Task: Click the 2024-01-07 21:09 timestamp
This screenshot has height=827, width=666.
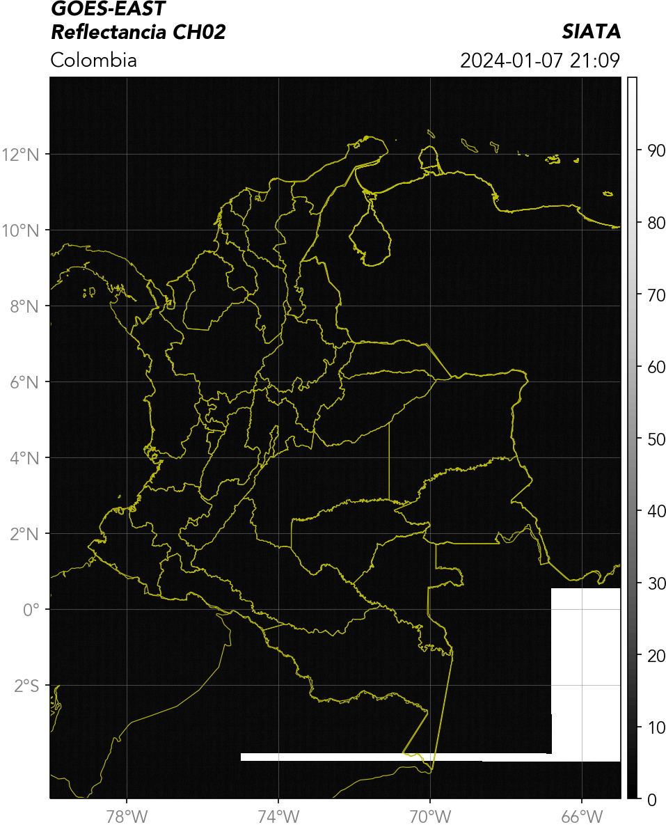Action: (x=540, y=60)
